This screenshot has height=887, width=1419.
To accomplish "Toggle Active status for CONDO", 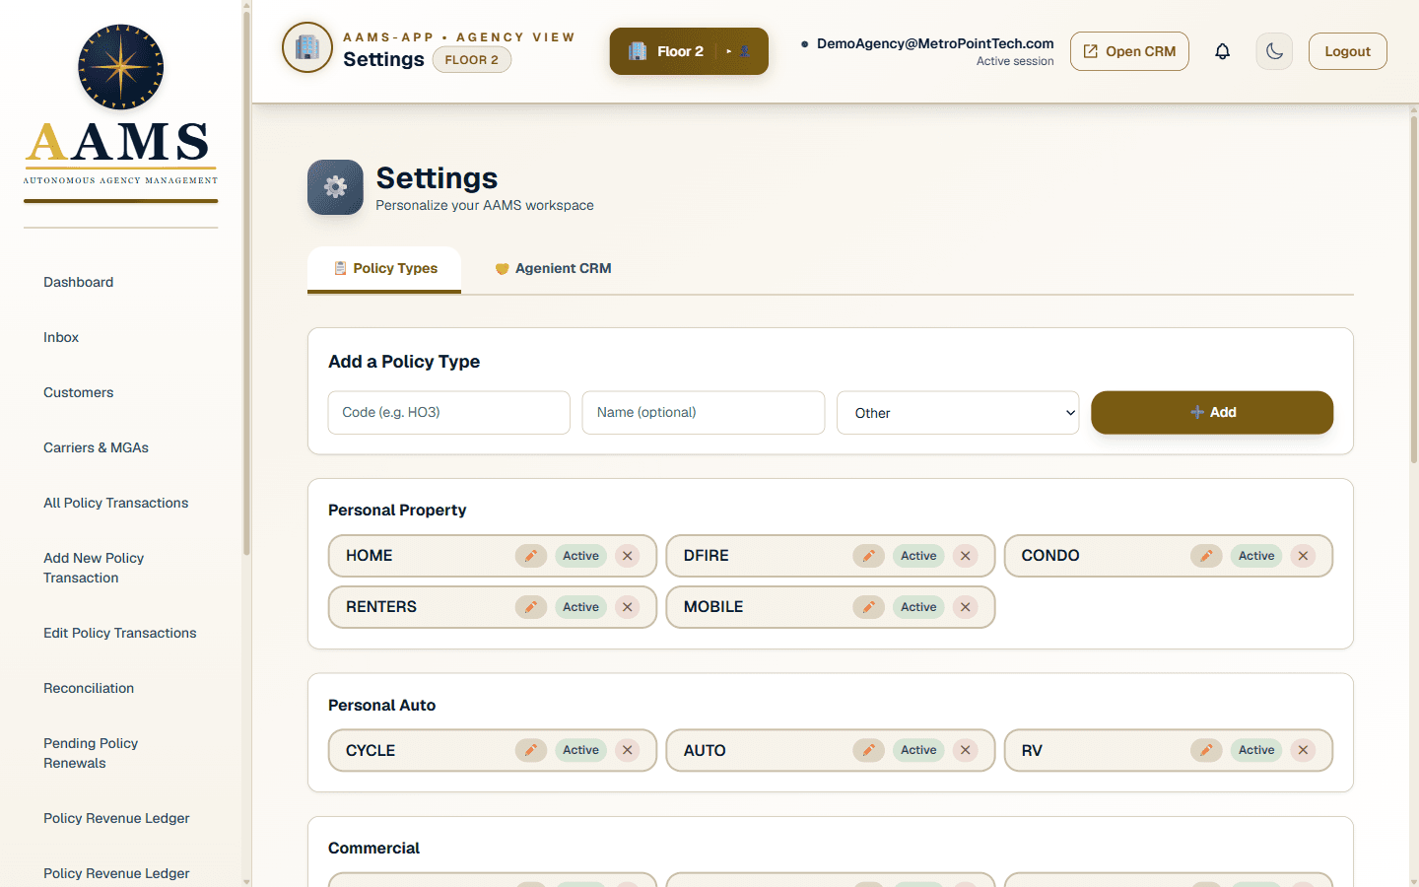I will 1256,556.
